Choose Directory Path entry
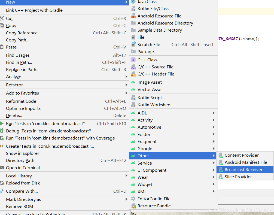274x215 pixels. click(65, 161)
